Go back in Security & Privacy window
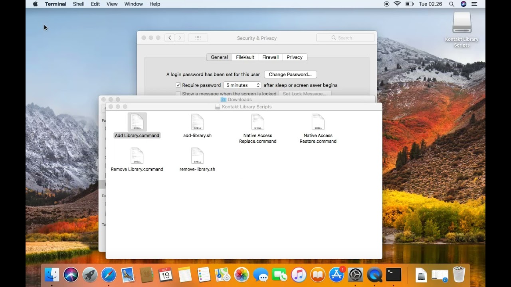The height and width of the screenshot is (287, 511). [x=170, y=38]
